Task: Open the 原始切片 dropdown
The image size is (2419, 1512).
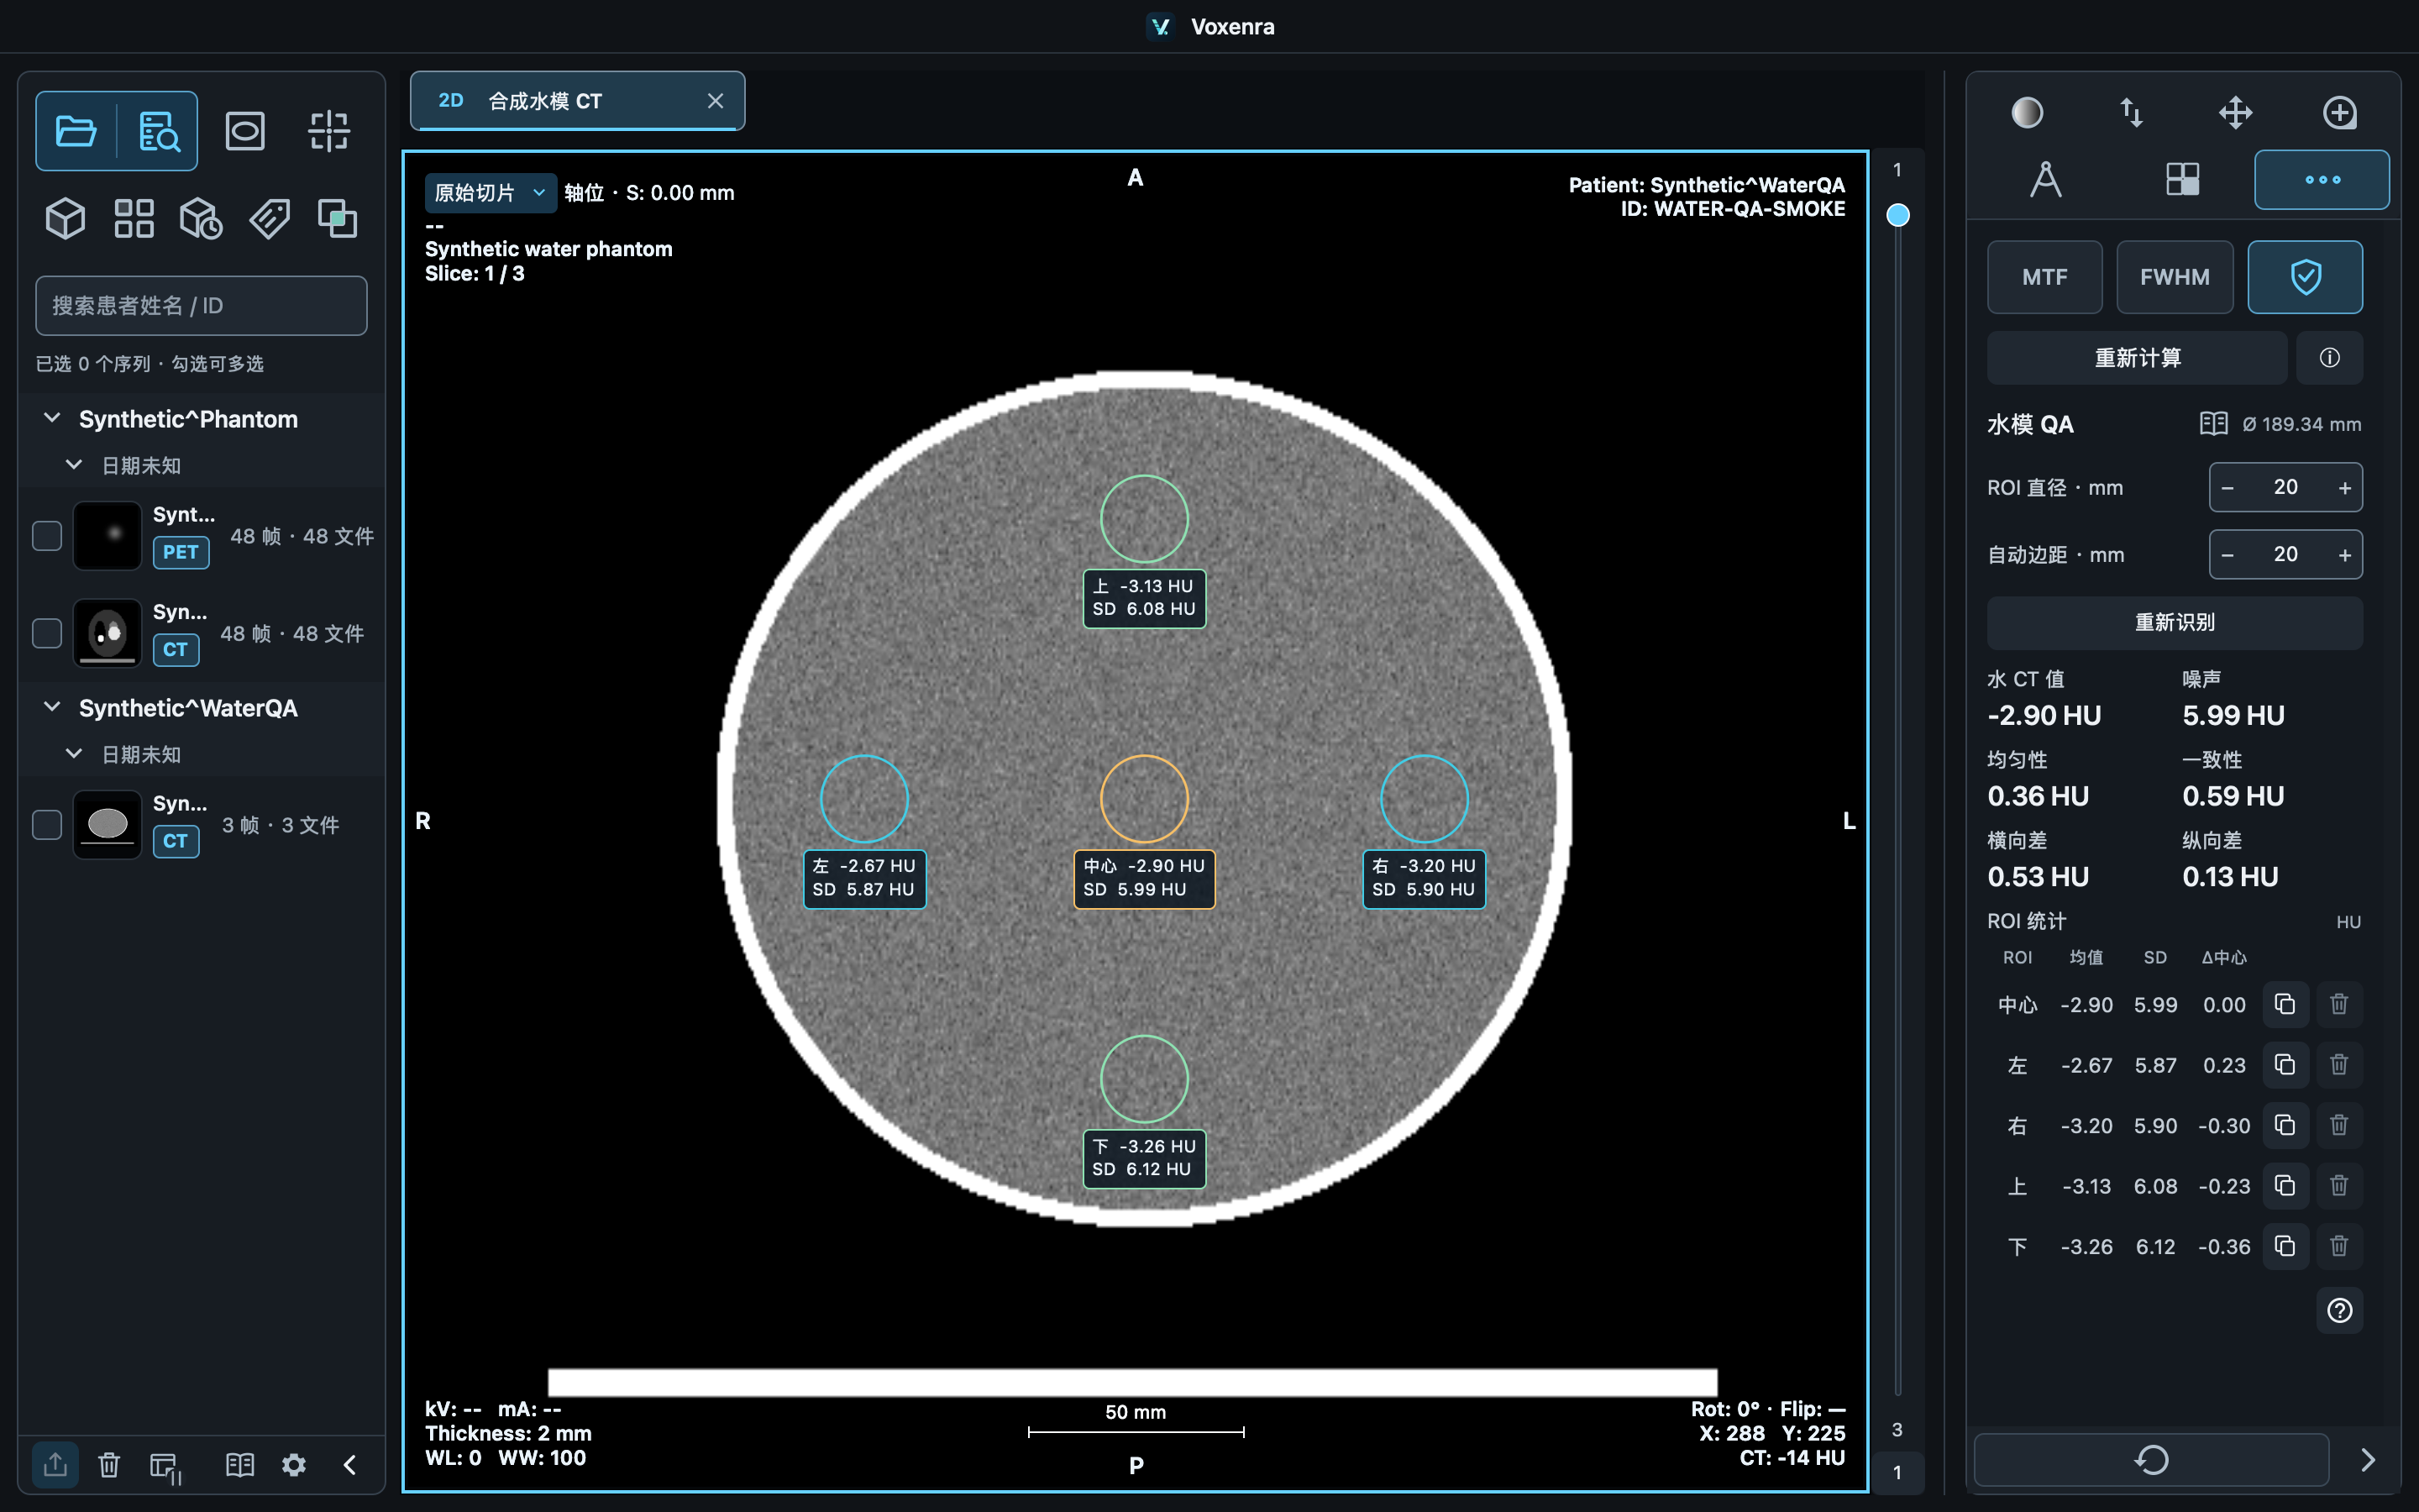Action: [490, 193]
